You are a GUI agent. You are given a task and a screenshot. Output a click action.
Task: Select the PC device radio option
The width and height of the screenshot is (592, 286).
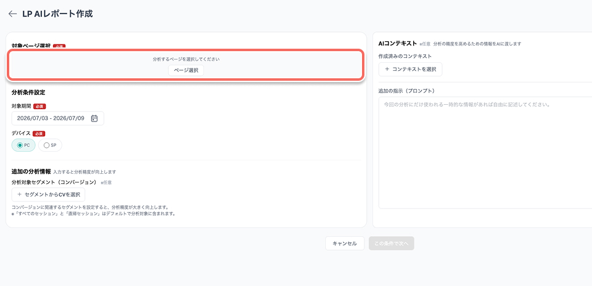coord(23,145)
